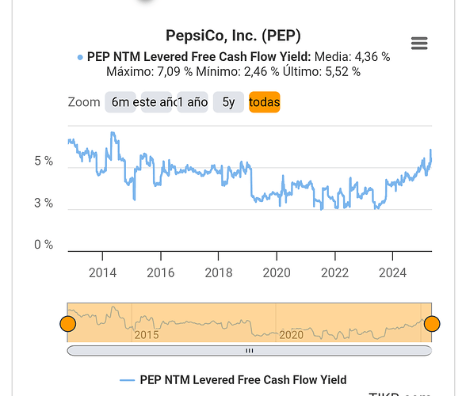The width and height of the screenshot is (466, 396).
Task: Click the left orange navigator handle
Action: [x=68, y=324]
